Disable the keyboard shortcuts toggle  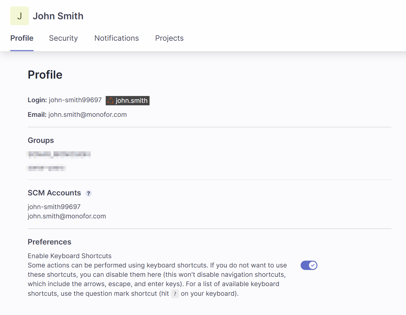click(x=309, y=265)
